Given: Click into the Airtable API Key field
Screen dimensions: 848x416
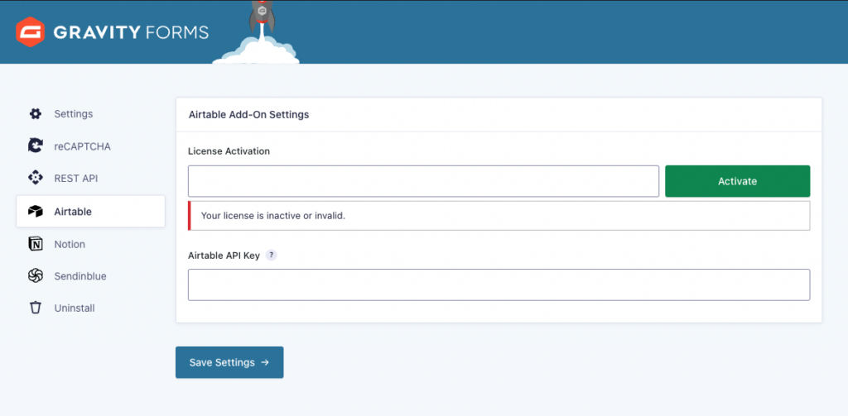Looking at the screenshot, I should [499, 285].
